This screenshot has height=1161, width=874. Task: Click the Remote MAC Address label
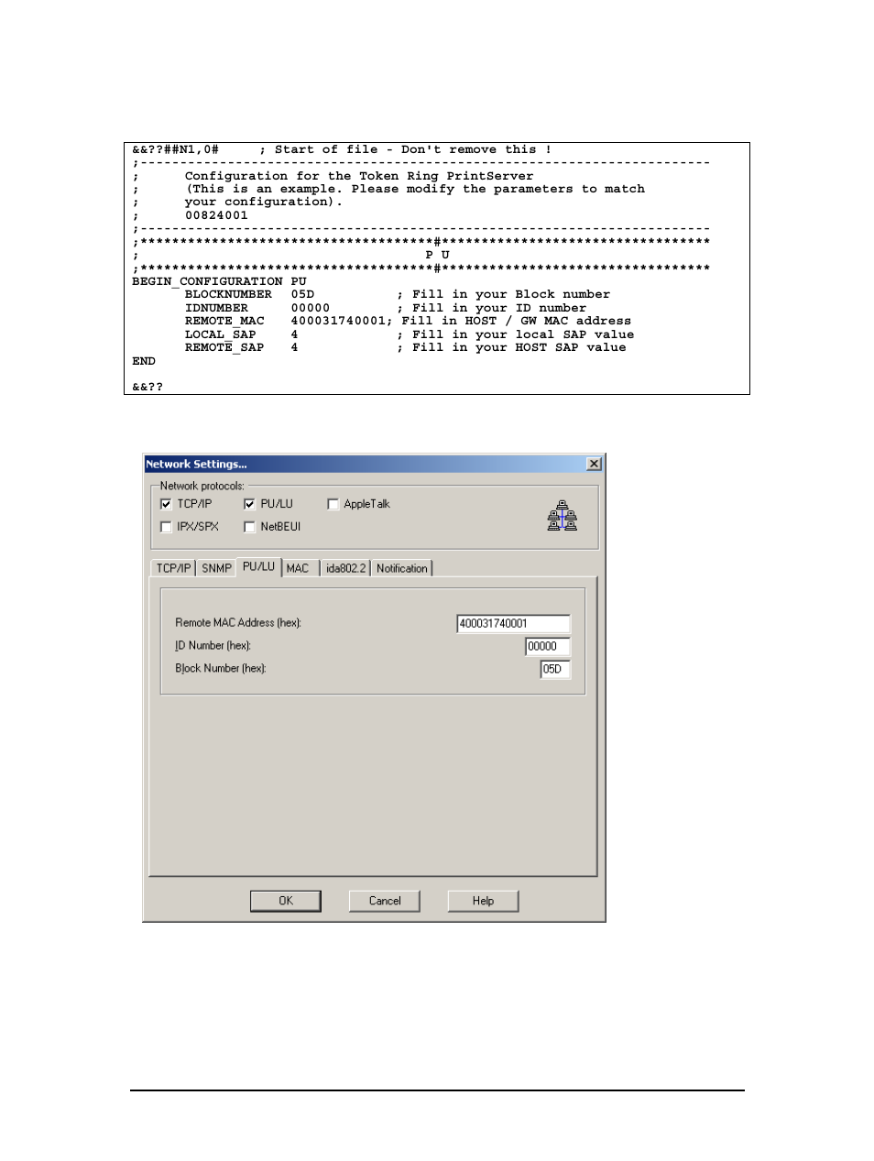coord(238,623)
